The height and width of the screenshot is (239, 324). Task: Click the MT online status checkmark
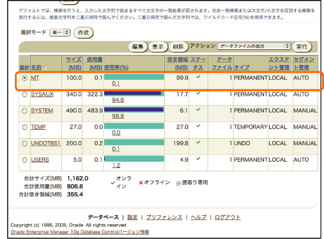click(x=198, y=77)
